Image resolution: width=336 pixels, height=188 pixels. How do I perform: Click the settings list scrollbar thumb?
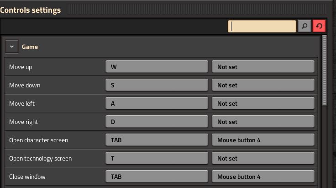(x=324, y=70)
